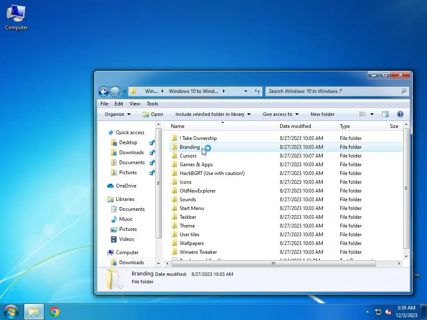
Task: Click the Open toolbar button
Action: pos(153,114)
